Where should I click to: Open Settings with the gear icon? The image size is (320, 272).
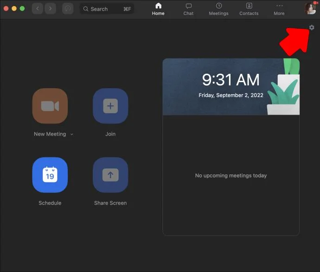(x=312, y=27)
